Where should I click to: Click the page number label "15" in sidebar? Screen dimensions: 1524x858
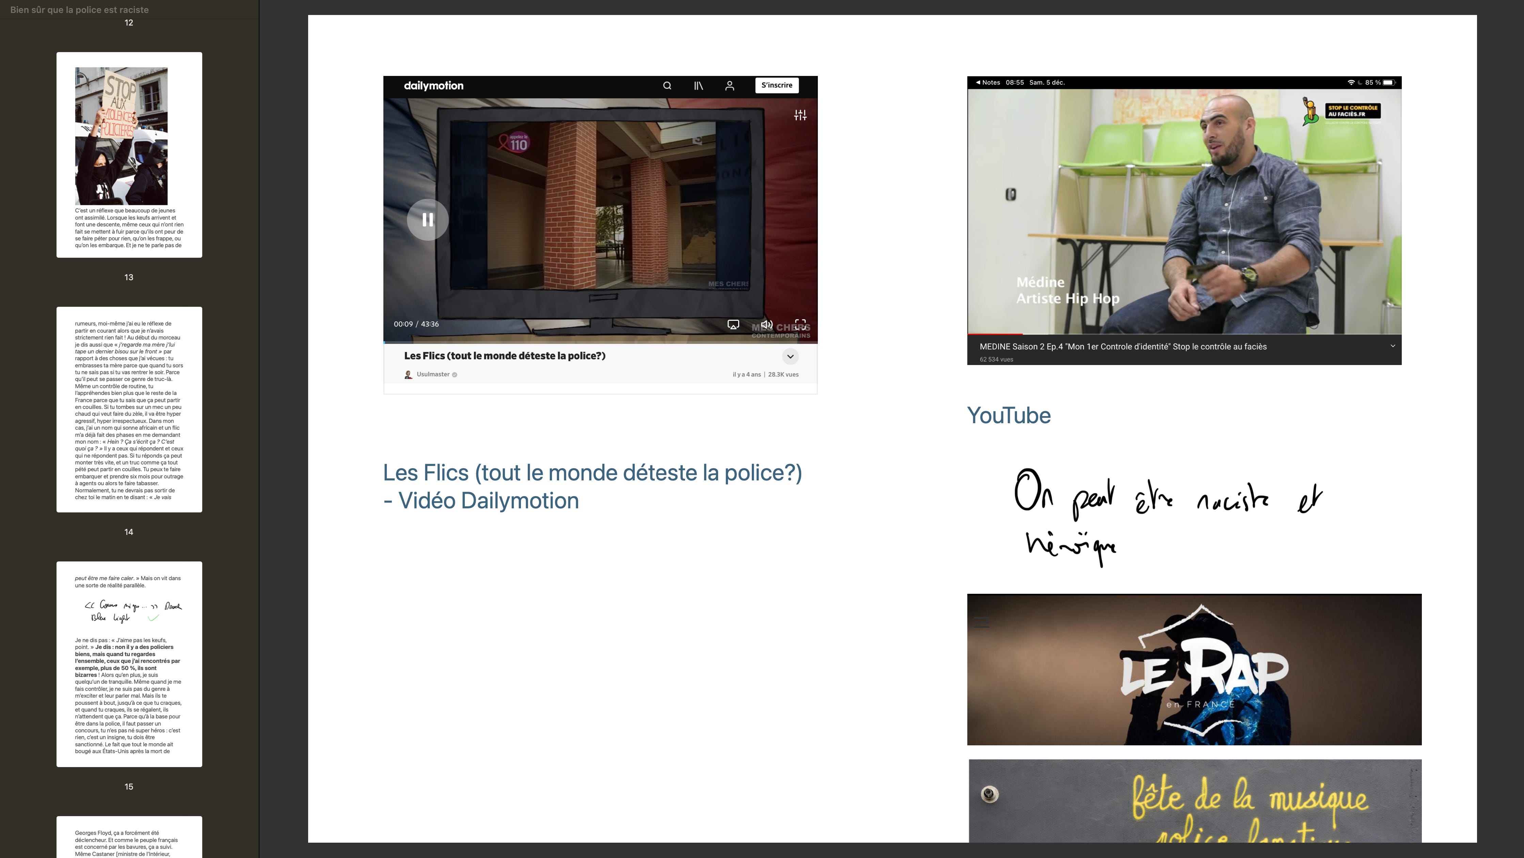pos(129,786)
